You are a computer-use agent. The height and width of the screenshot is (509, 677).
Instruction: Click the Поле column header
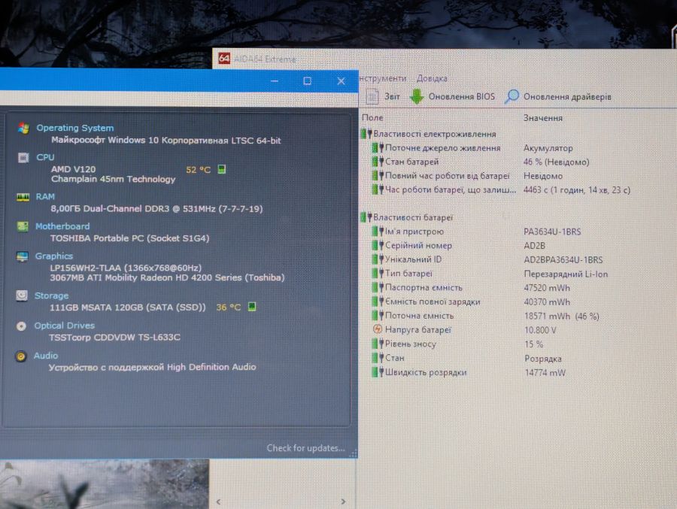372,117
